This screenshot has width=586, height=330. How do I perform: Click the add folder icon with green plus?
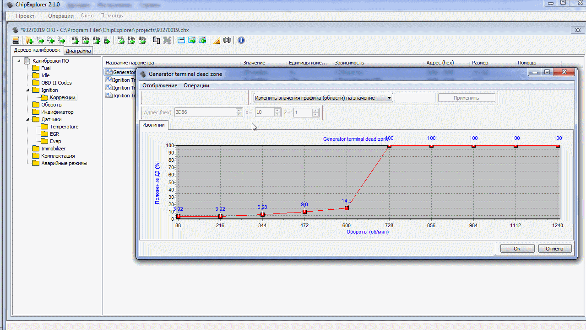[x=29, y=40]
